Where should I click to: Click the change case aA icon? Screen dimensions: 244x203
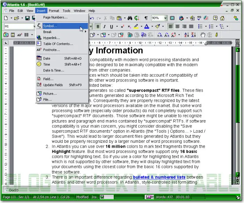coord(160,35)
